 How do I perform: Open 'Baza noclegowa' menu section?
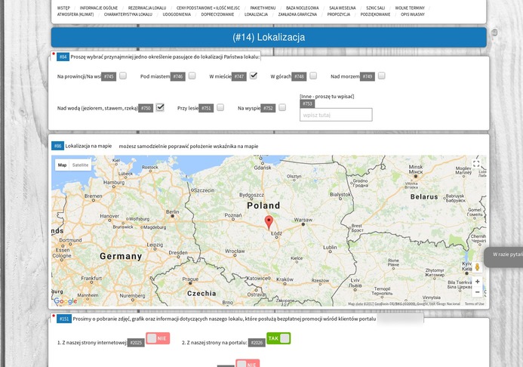302,8
